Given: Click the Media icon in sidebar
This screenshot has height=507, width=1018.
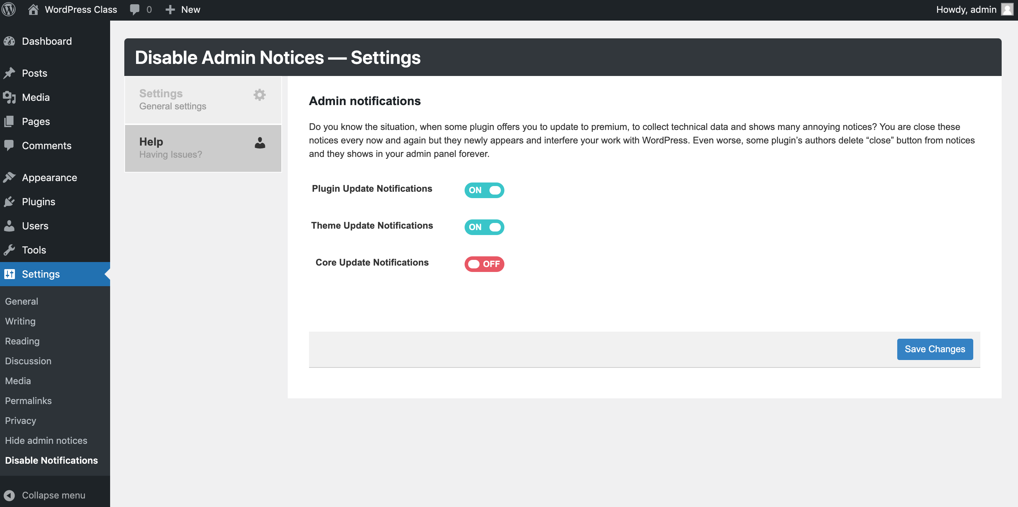Looking at the screenshot, I should pyautogui.click(x=10, y=97).
